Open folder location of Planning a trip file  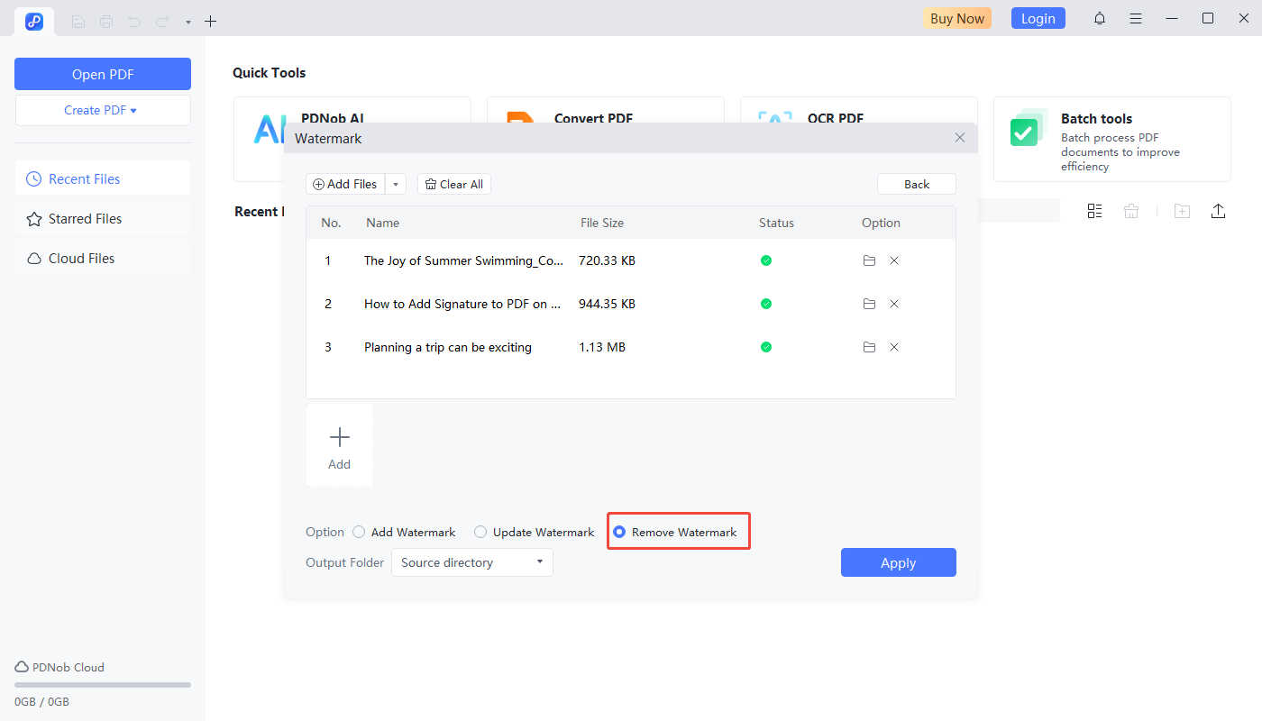[x=869, y=347]
